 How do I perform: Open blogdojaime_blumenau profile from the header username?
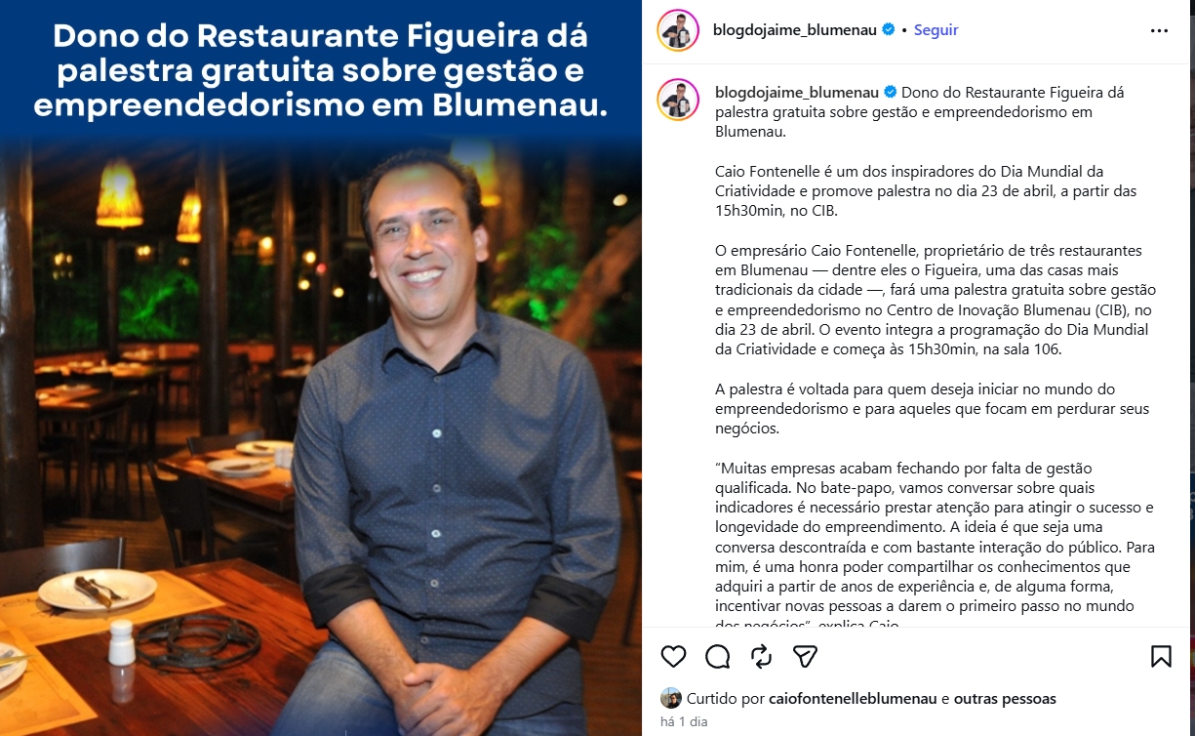pyautogui.click(x=797, y=30)
